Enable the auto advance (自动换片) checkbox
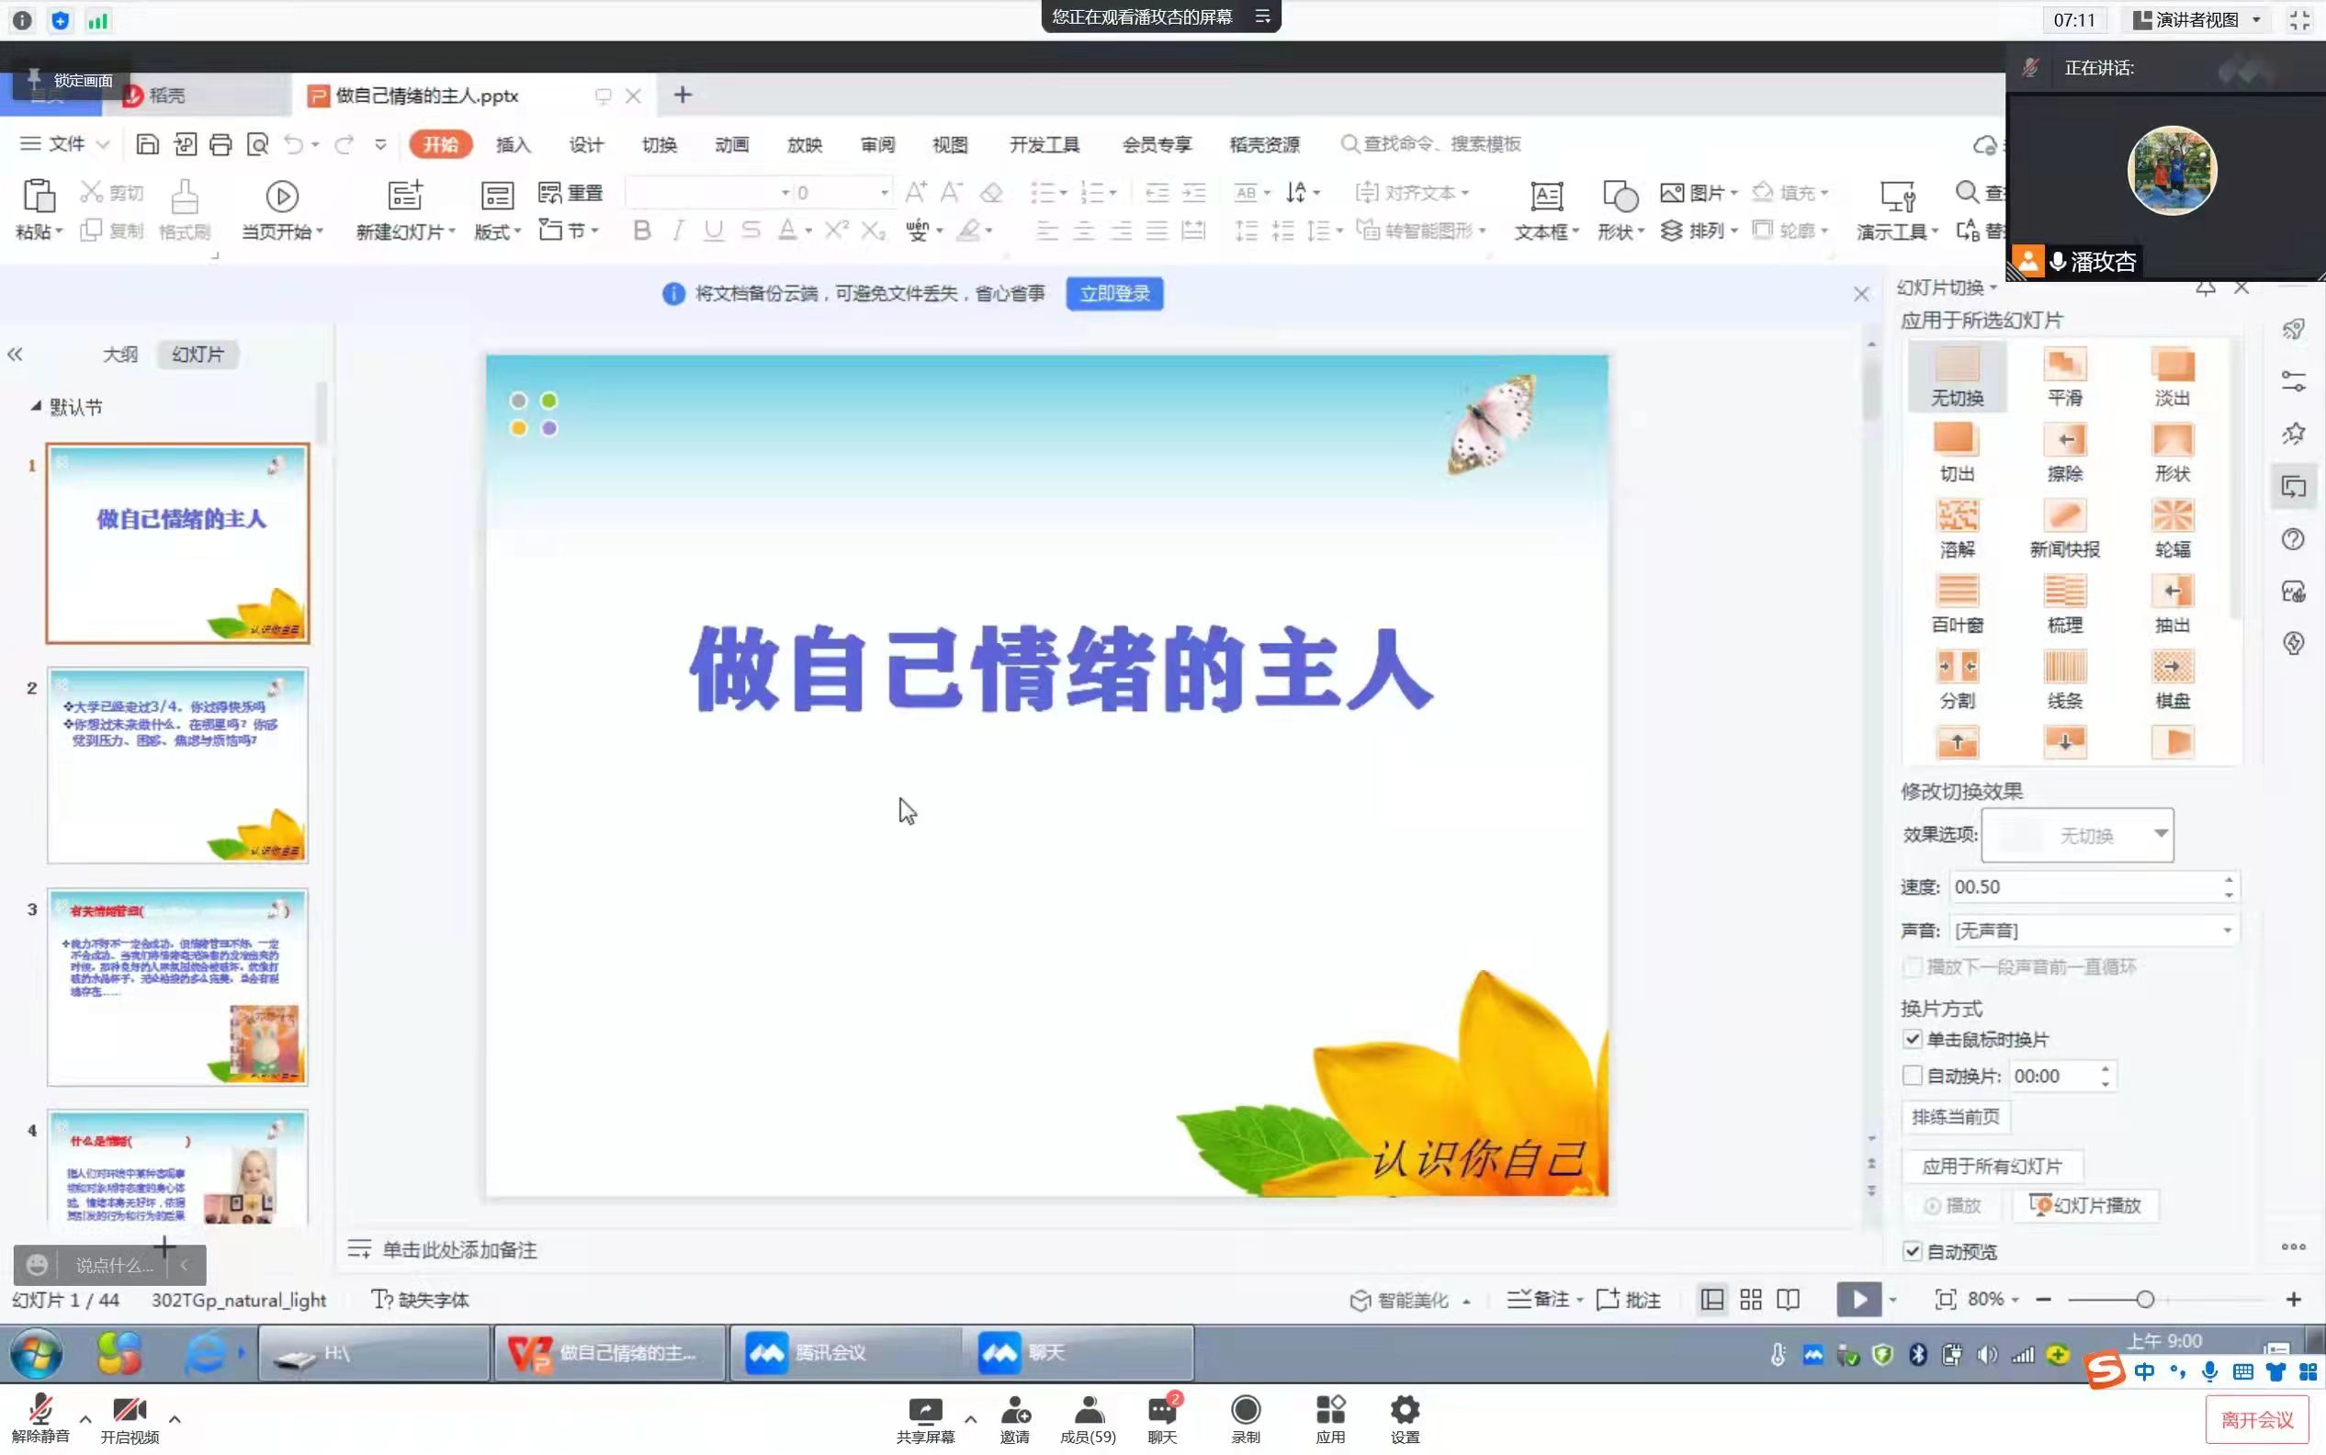The image size is (2326, 1455). (x=1913, y=1076)
